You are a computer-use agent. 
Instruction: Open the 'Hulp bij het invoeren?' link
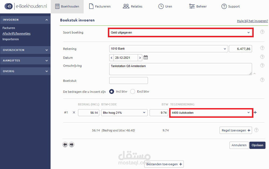pyautogui.click(x=252, y=21)
